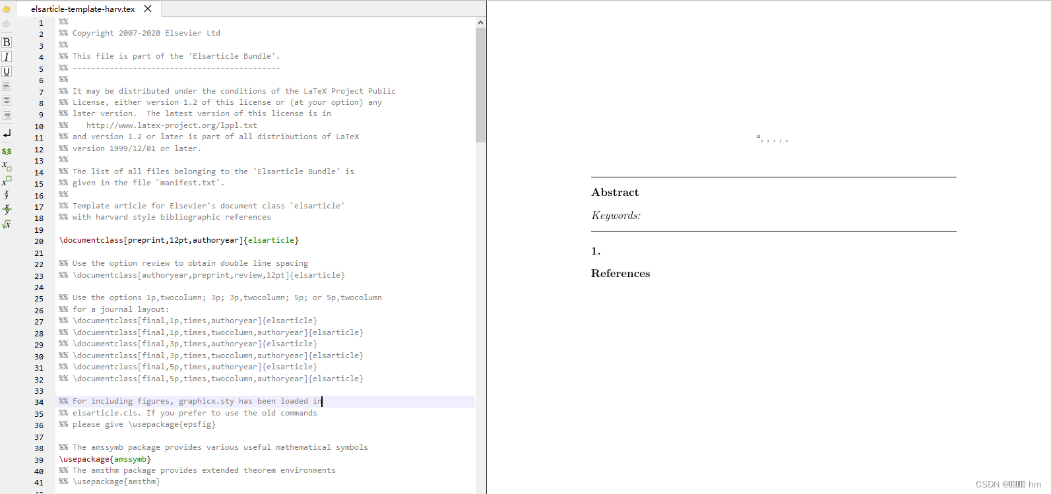Viewport: 1051px width, 494px height.
Task: Click the final,1p,times,twocolumn documentclass comment
Action: click(211, 332)
